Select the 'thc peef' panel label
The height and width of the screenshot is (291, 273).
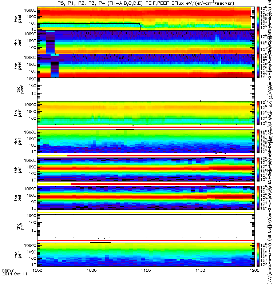18,66
